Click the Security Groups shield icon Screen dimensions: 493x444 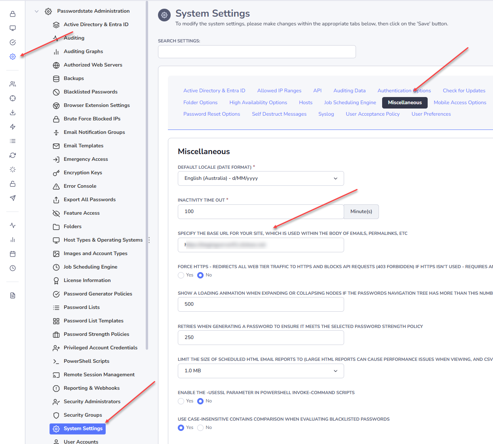[x=56, y=415]
